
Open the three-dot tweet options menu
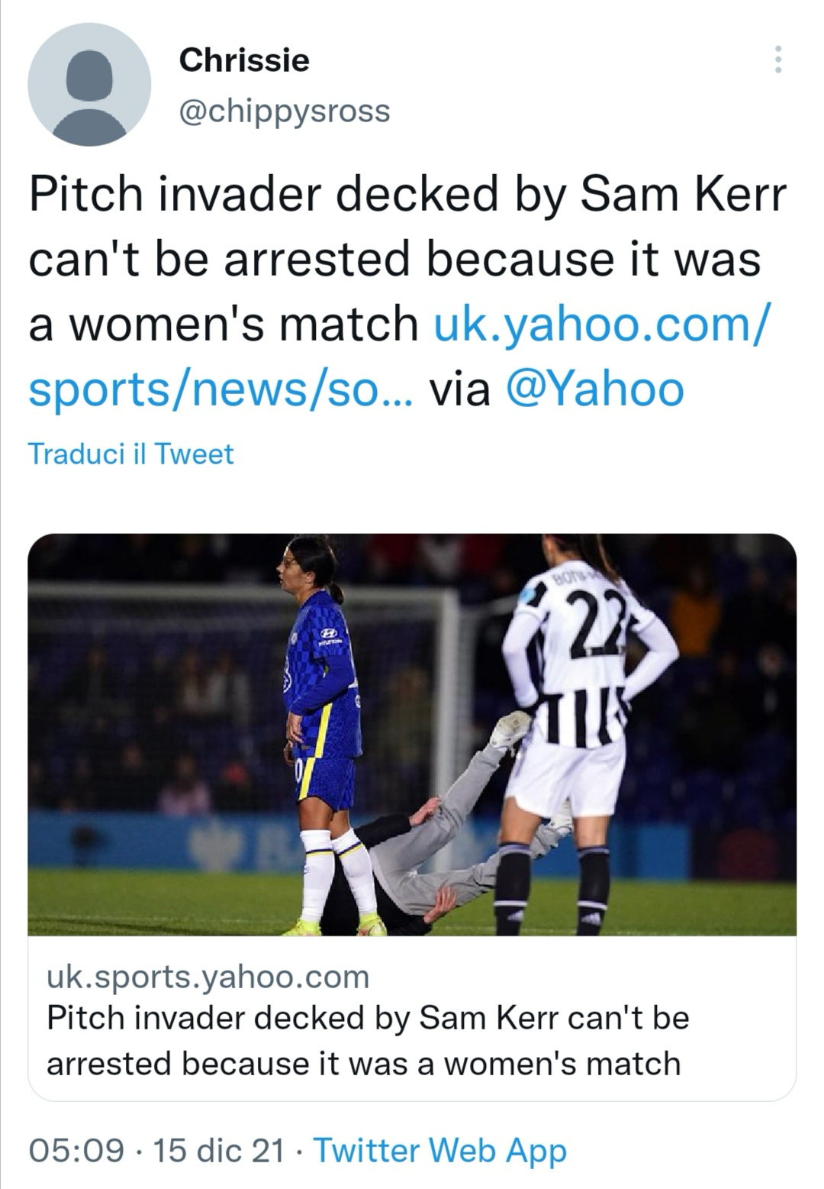click(x=777, y=60)
